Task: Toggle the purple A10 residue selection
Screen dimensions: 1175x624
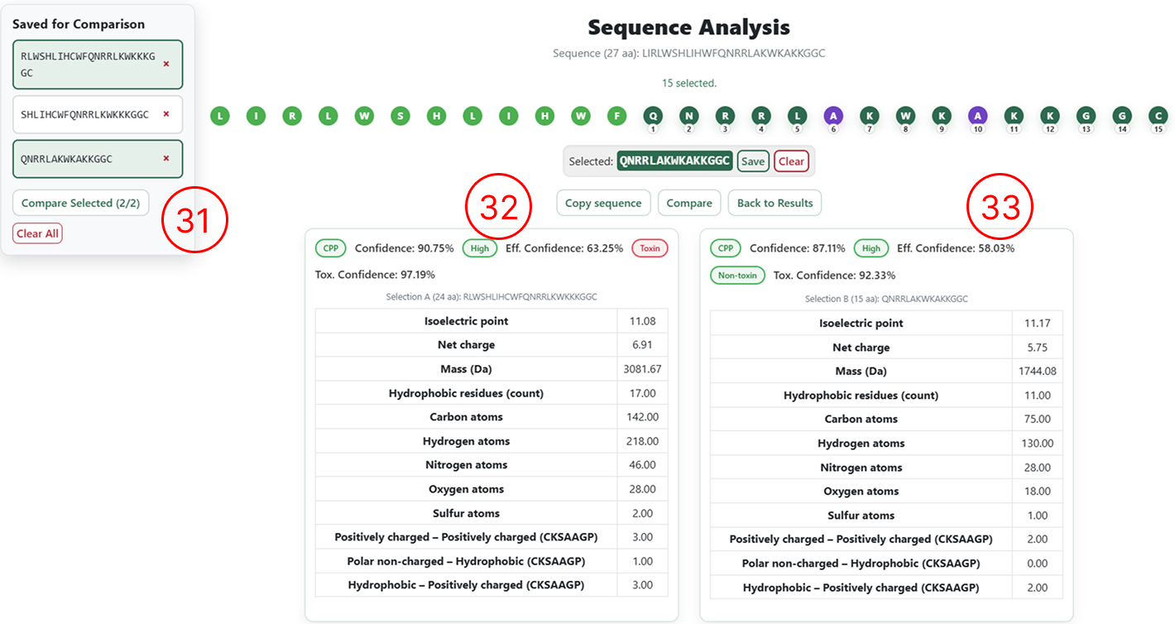Action: coord(977,116)
